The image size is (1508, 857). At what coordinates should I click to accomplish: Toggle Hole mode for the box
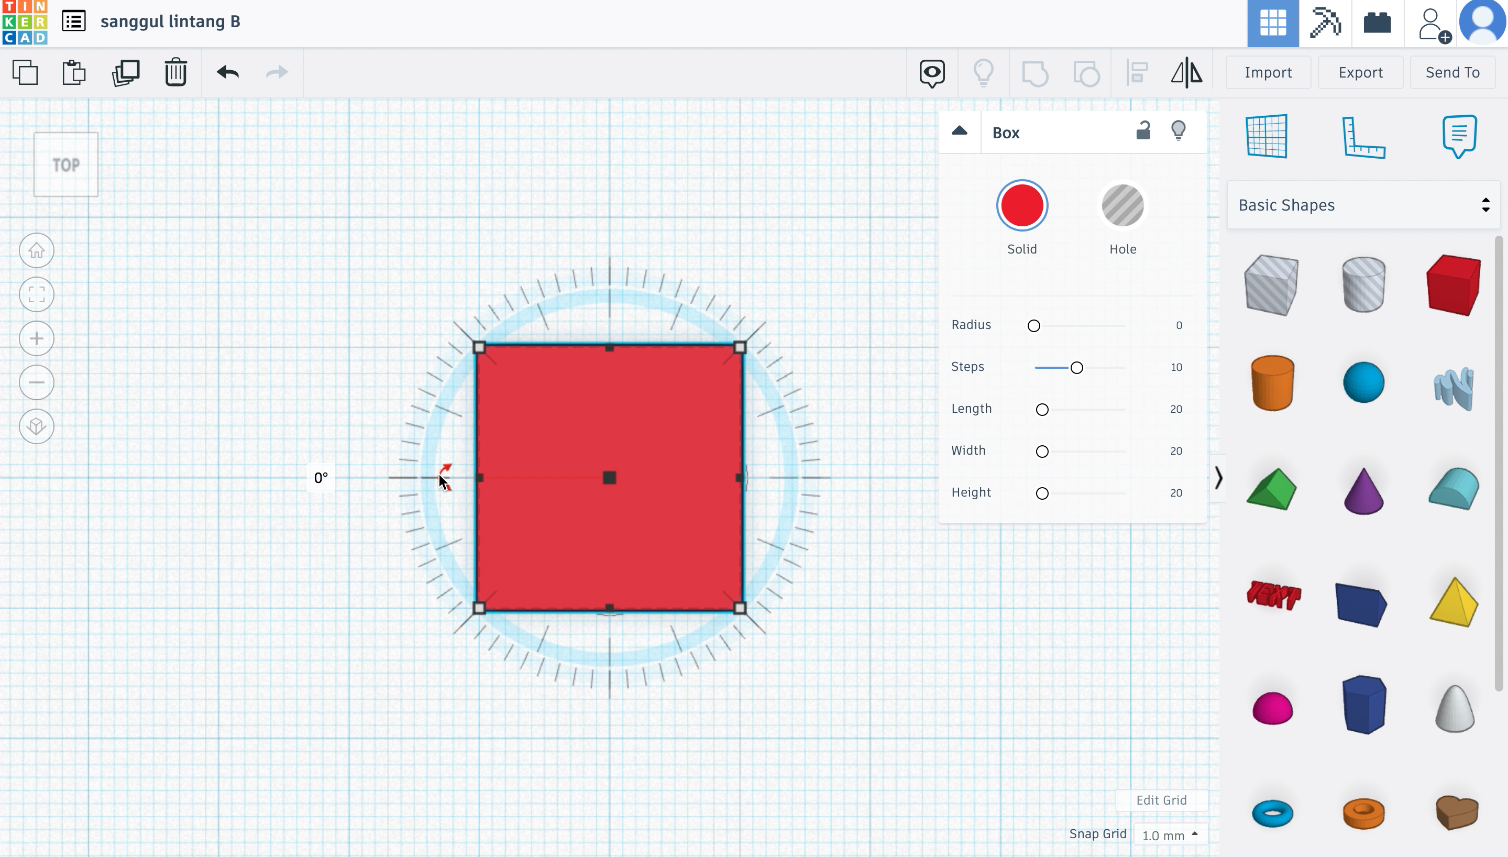[x=1121, y=205]
